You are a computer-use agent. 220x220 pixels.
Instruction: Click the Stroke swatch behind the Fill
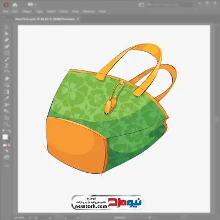[x=9, y=140]
